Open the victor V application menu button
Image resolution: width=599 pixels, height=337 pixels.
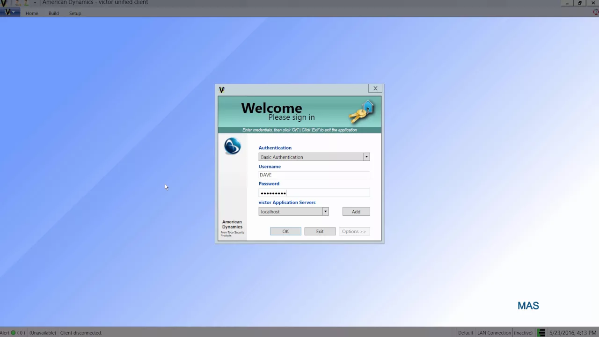click(x=9, y=13)
